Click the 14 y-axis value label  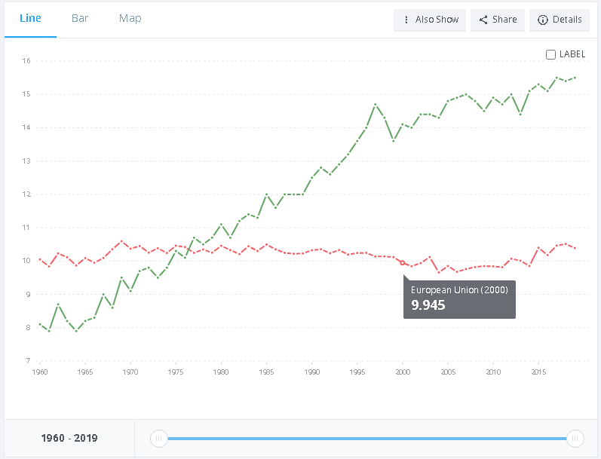click(26, 127)
